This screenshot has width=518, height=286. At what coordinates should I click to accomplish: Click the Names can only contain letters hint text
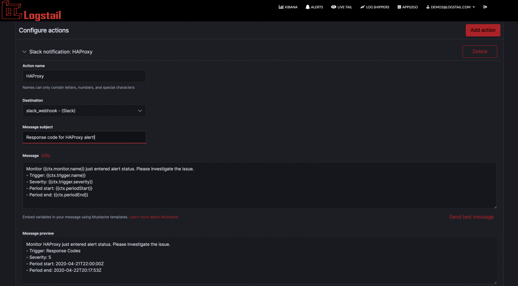(79, 87)
